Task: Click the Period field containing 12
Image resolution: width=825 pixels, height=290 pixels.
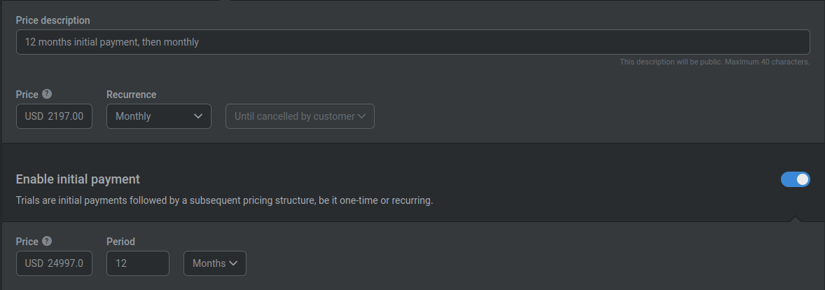Action: click(138, 263)
